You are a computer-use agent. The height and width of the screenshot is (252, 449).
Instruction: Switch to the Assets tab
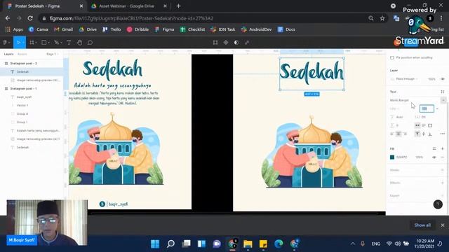(22, 54)
